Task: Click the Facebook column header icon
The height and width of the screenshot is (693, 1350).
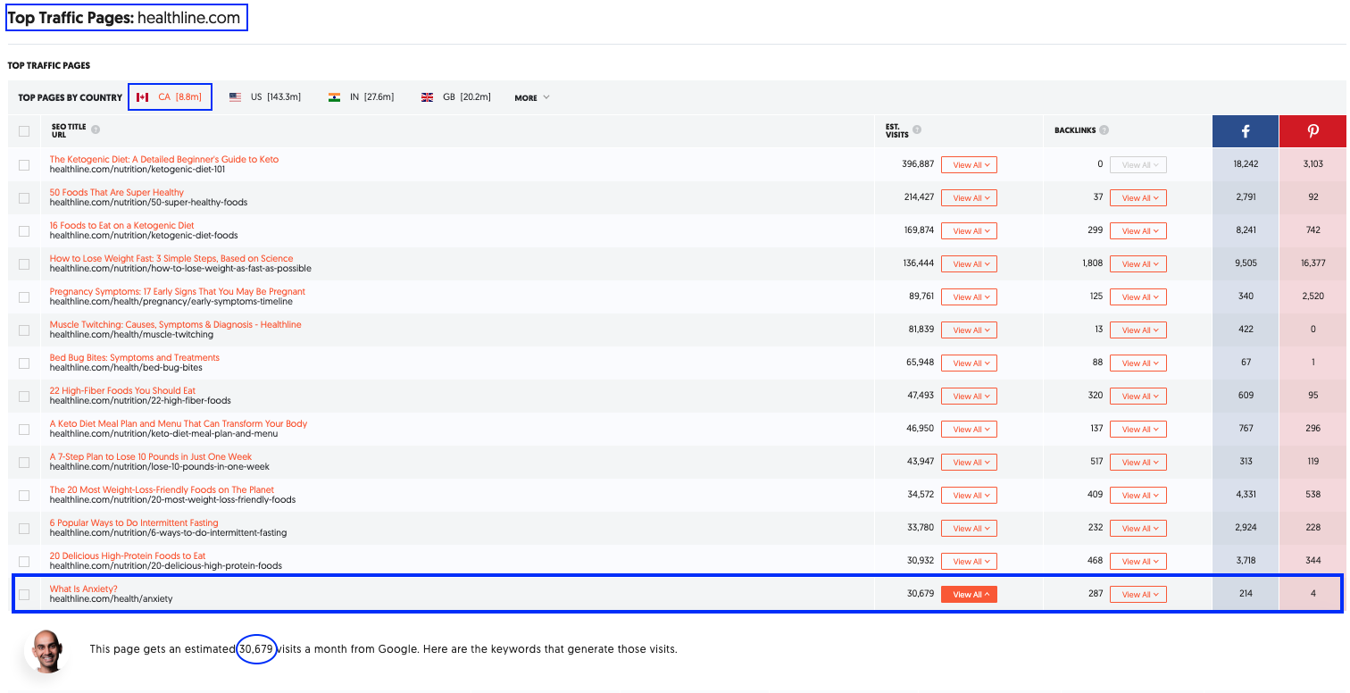Action: [x=1246, y=131]
